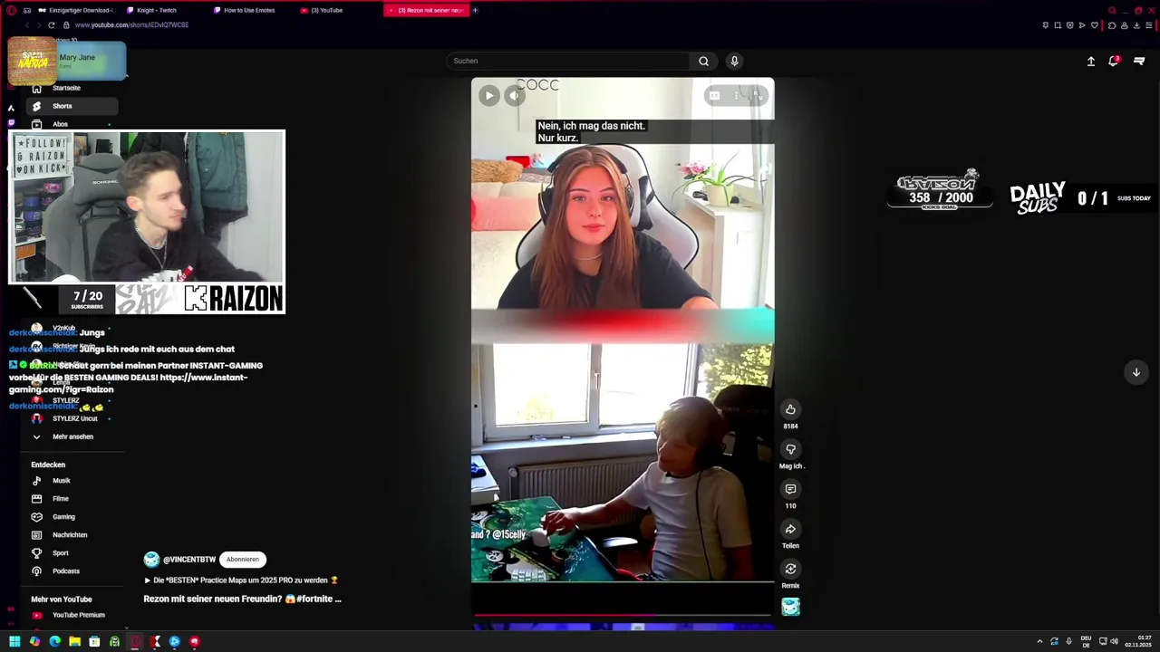The image size is (1160, 652).
Task: Open a new tab with the plus button
Action: tap(475, 10)
